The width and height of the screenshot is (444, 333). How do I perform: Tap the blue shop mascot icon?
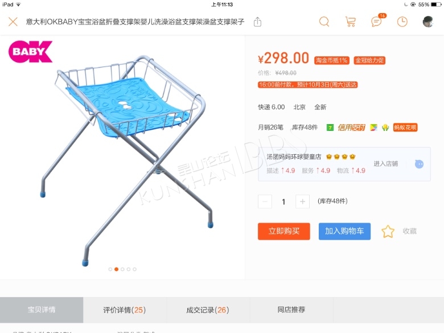419,164
